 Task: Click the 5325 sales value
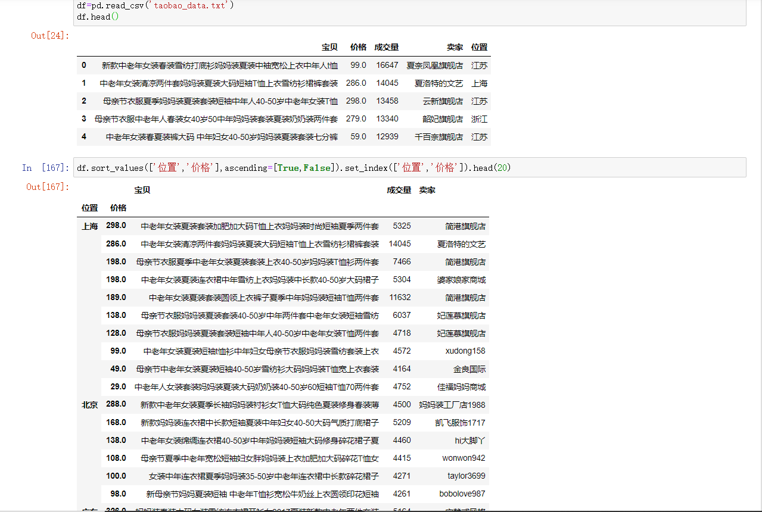402,226
